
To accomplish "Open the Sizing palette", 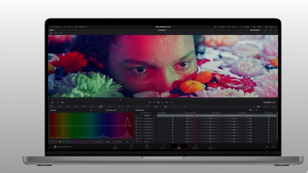I will click(175, 107).
